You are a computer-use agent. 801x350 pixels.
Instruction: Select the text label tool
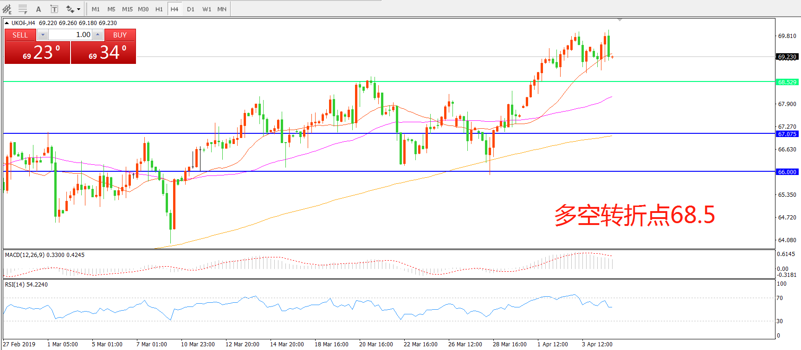click(54, 9)
